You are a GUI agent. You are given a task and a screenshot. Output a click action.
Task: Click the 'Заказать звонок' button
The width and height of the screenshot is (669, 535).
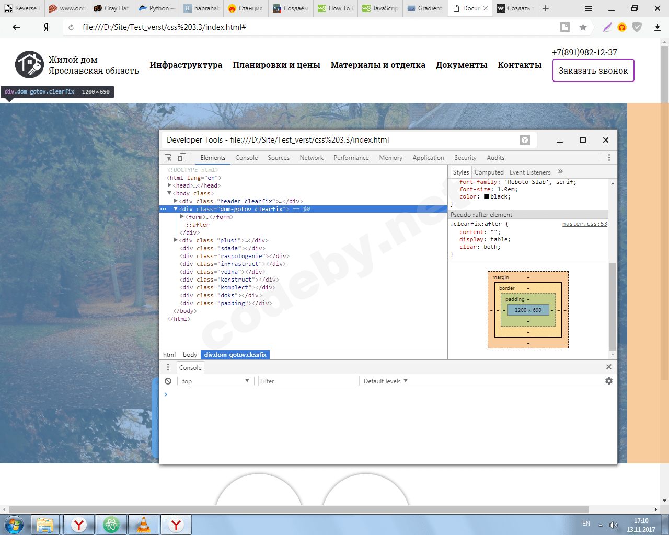pos(593,71)
